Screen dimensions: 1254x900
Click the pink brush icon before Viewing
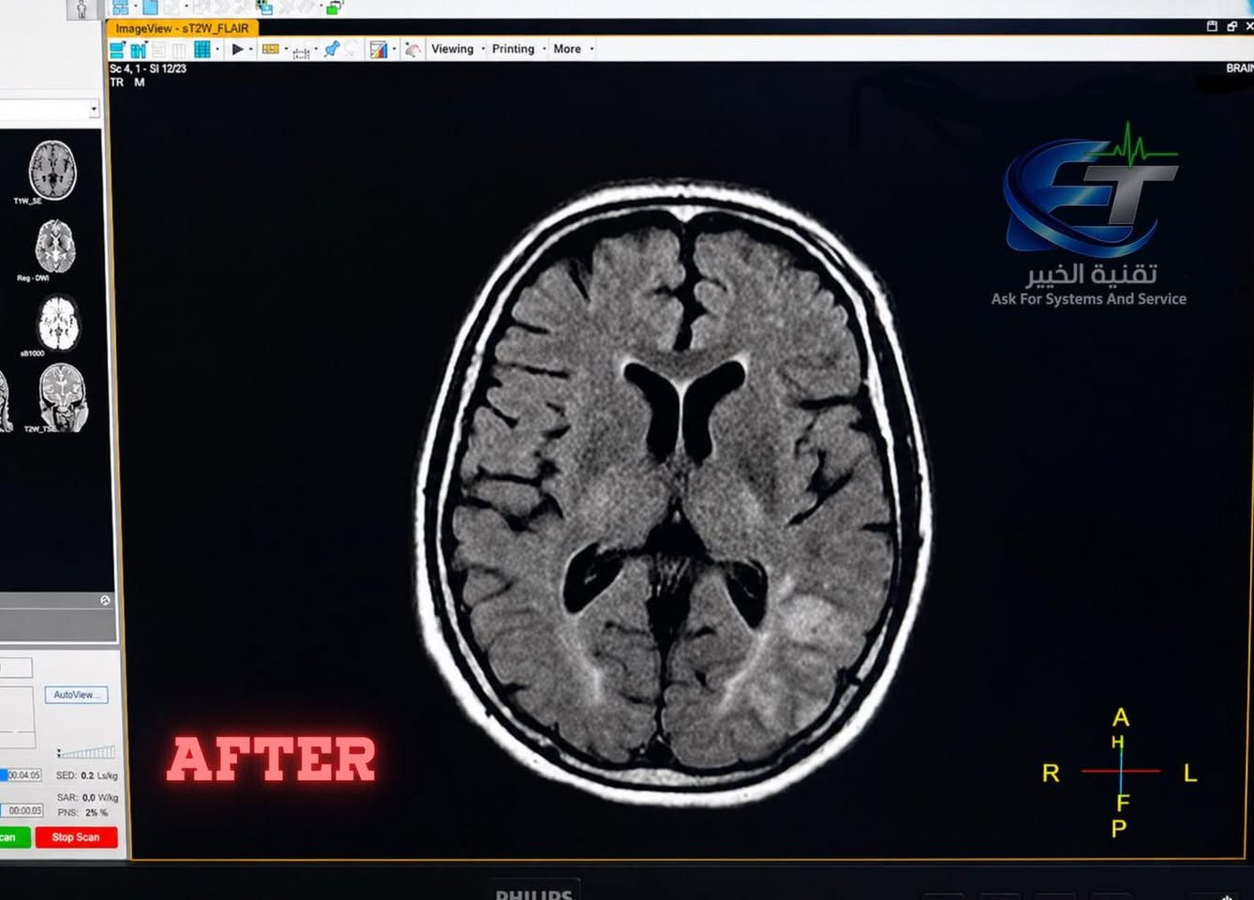click(412, 50)
